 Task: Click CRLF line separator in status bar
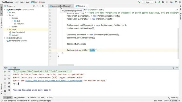coord(160,101)
